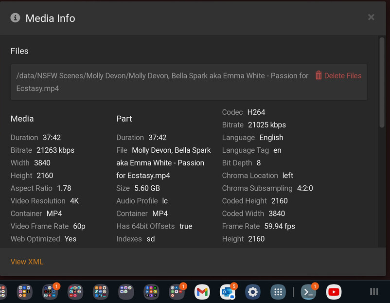Open the social apps folder with Facebook
The image size is (390, 303).
[x=151, y=292]
